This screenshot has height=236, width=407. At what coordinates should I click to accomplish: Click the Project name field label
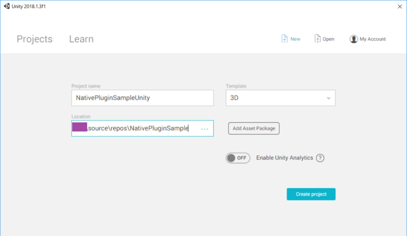click(86, 86)
